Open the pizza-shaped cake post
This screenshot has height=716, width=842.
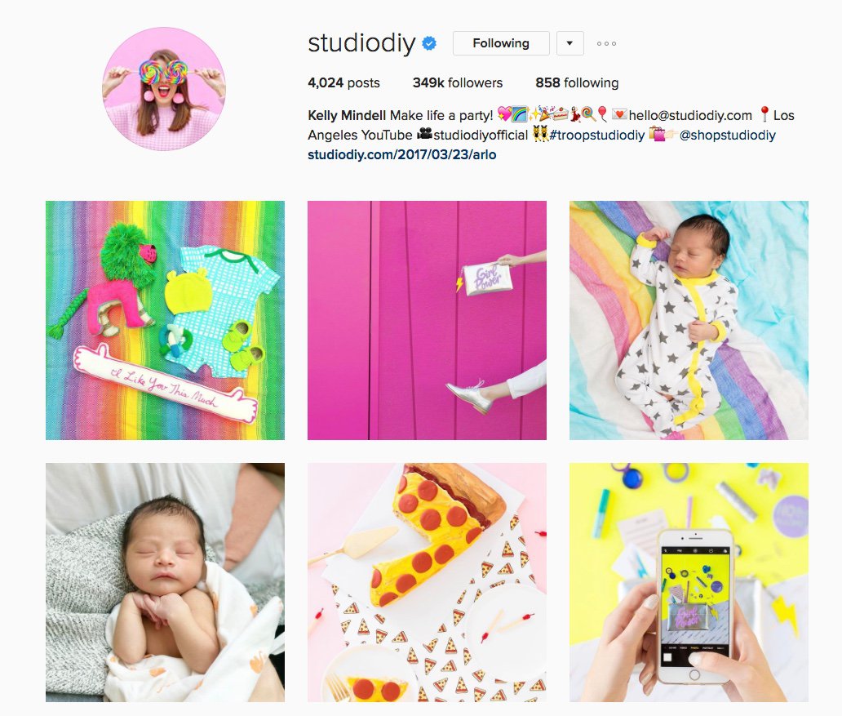(427, 583)
